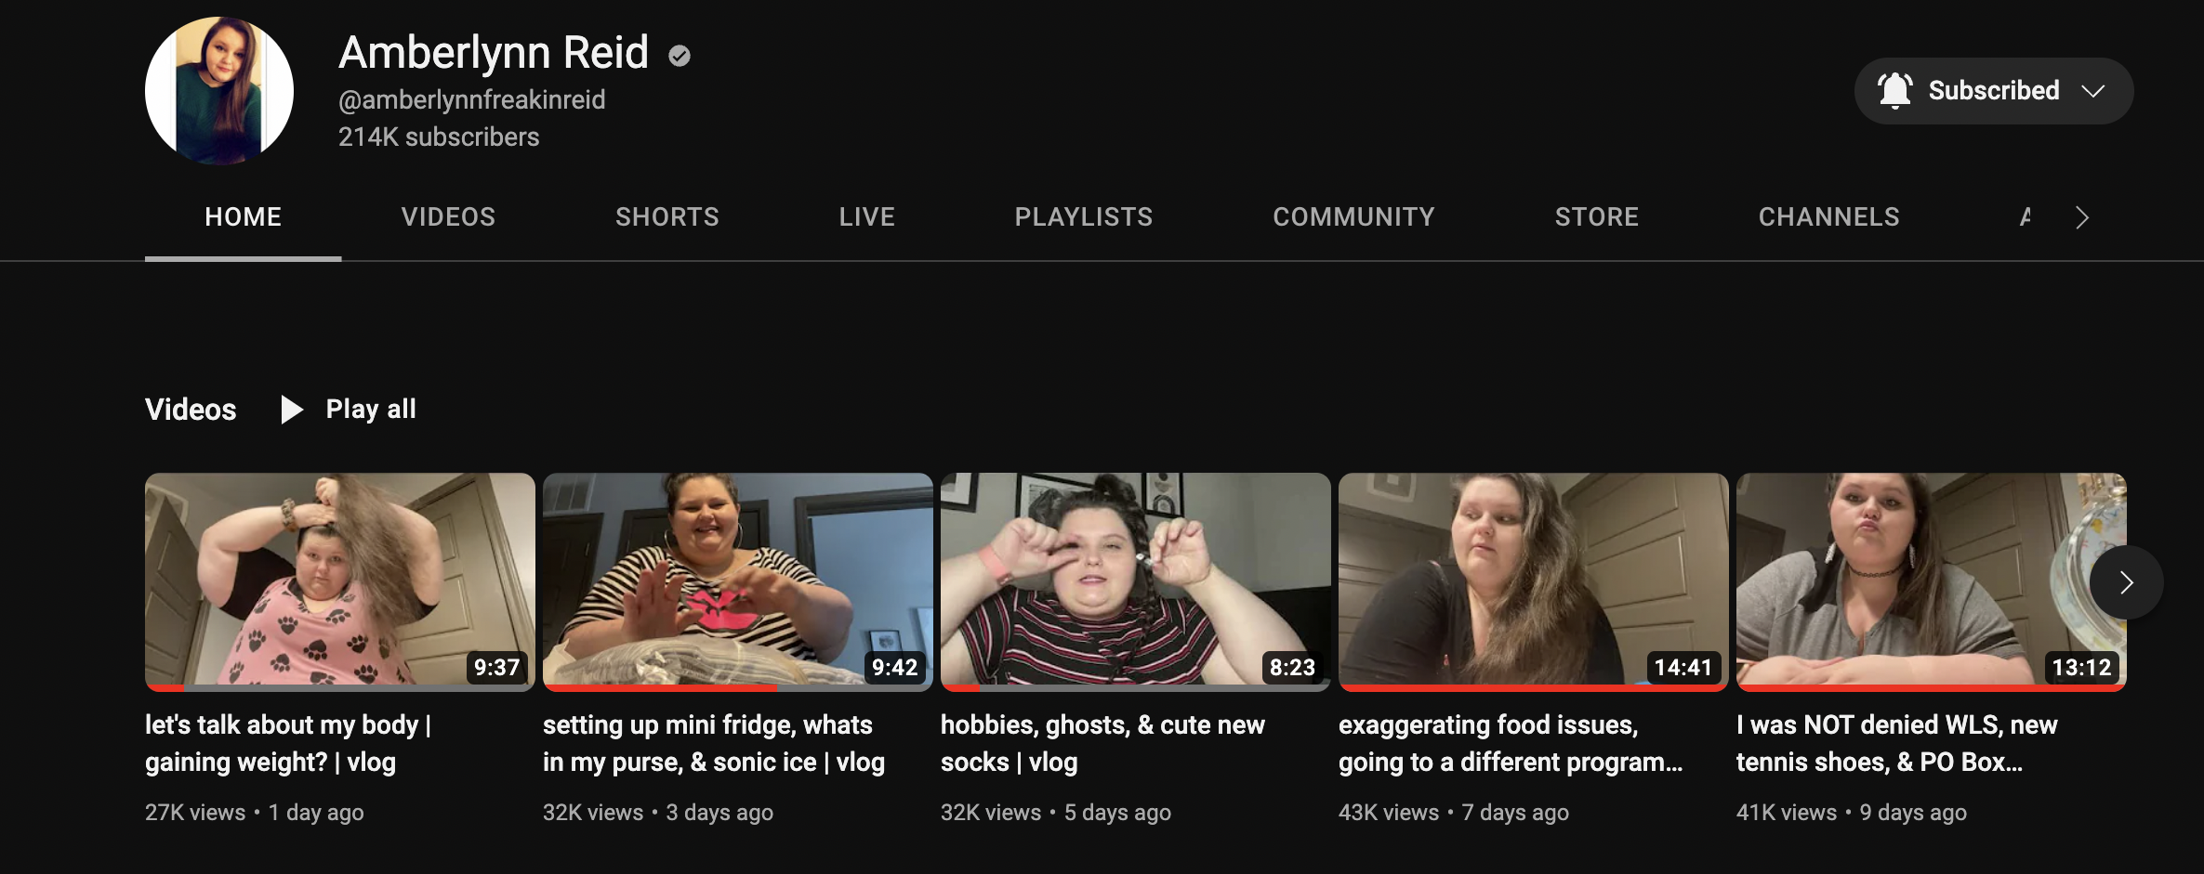2204x874 pixels.
Task: Select the SHORTS tab
Action: point(667,217)
